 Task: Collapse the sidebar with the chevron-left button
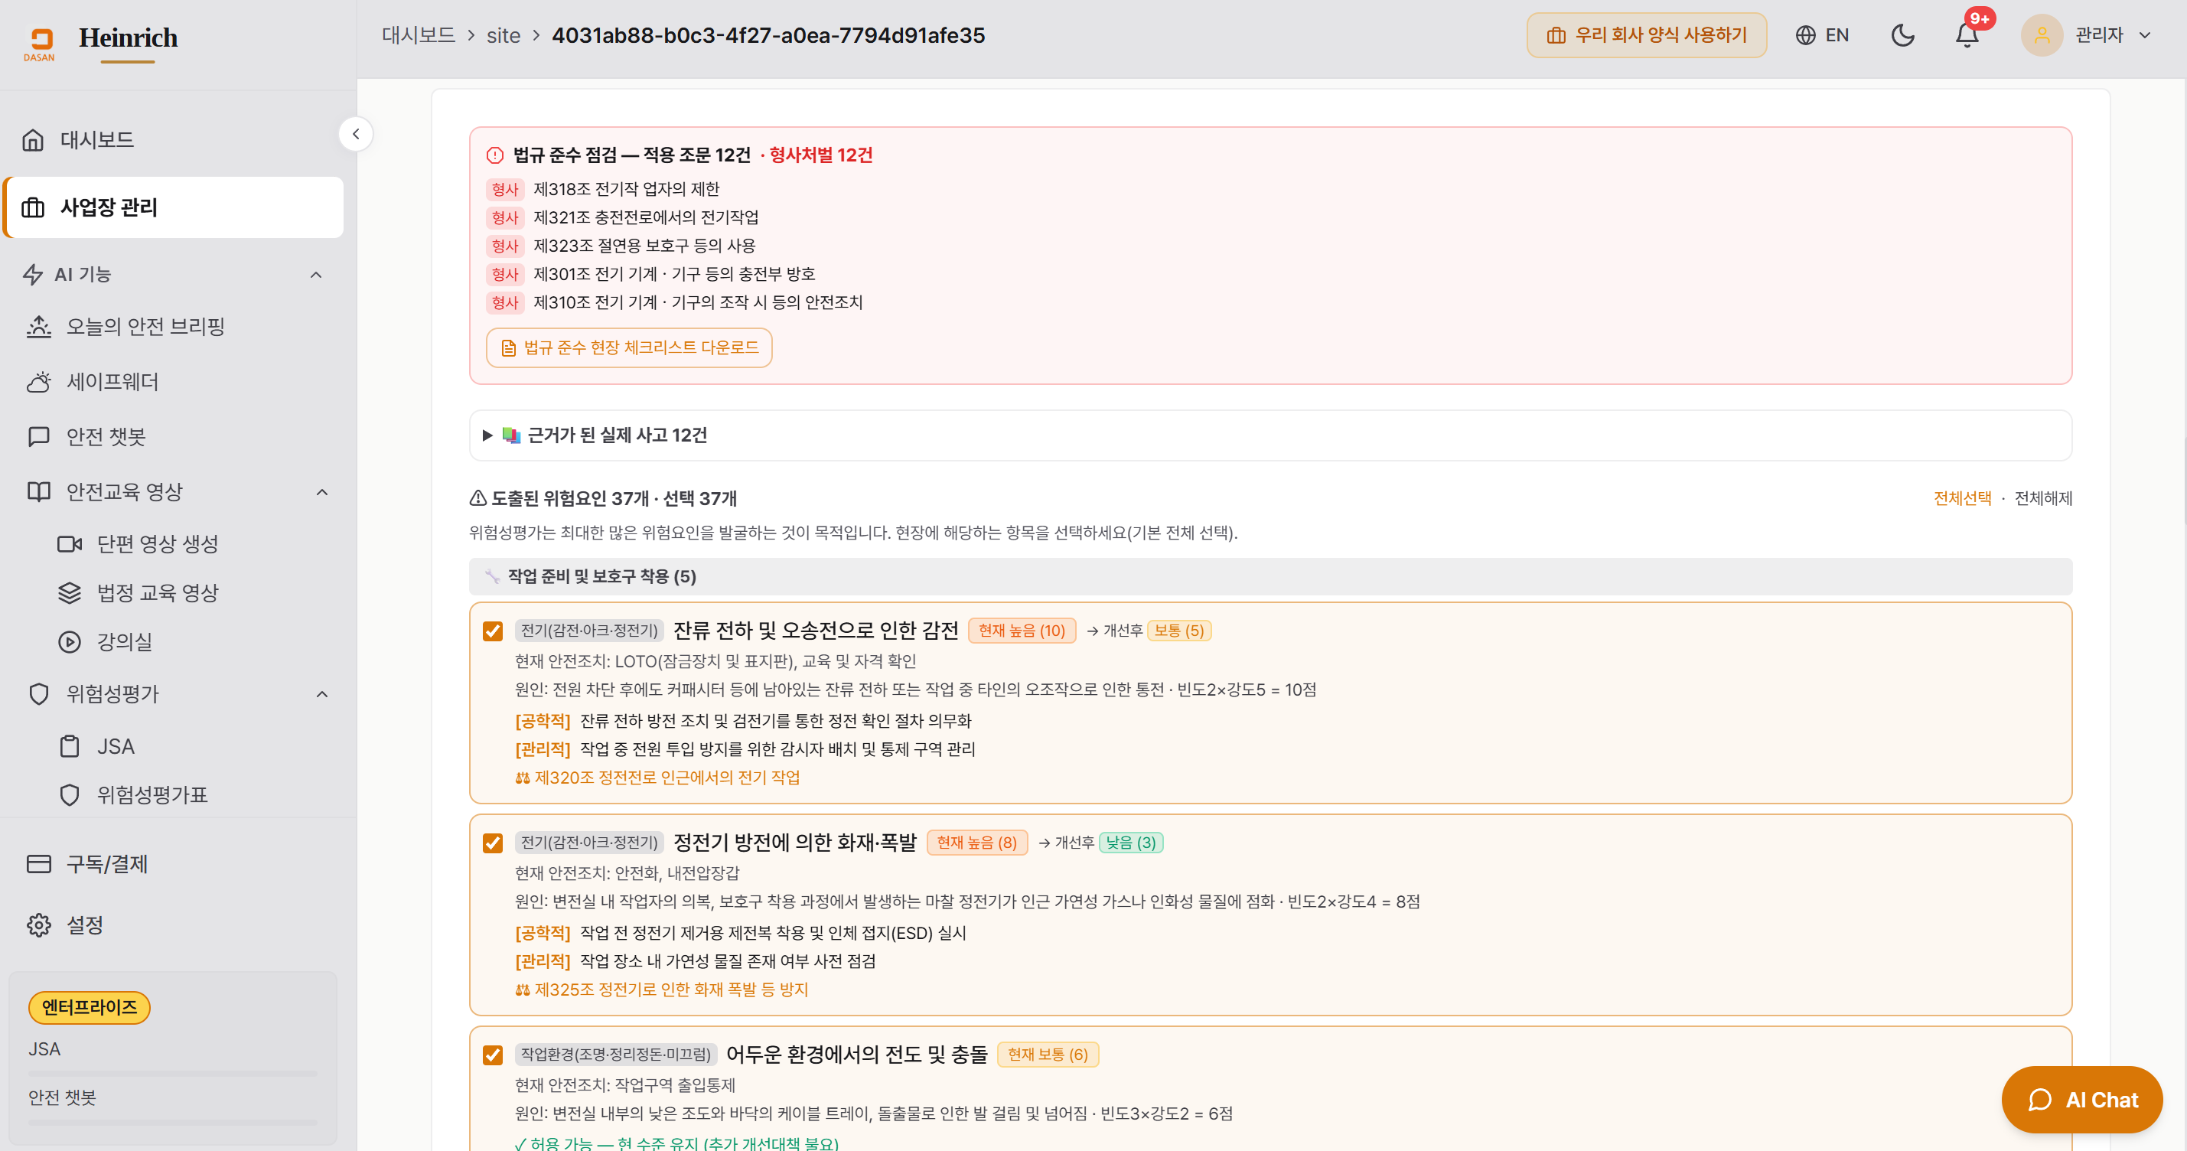coord(356,134)
